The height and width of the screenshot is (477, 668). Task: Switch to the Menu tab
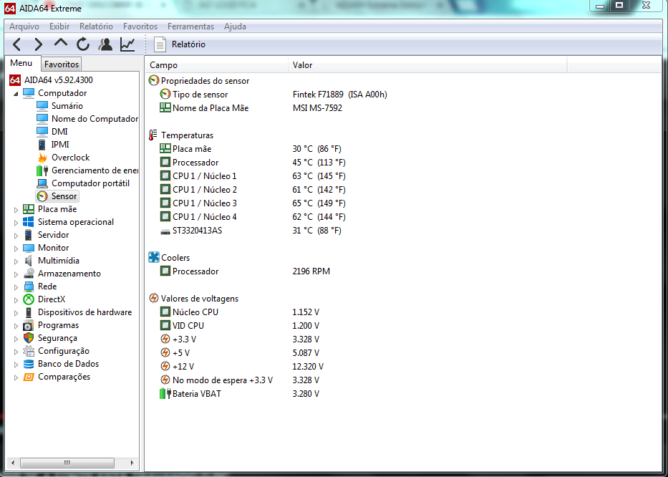pyautogui.click(x=21, y=63)
